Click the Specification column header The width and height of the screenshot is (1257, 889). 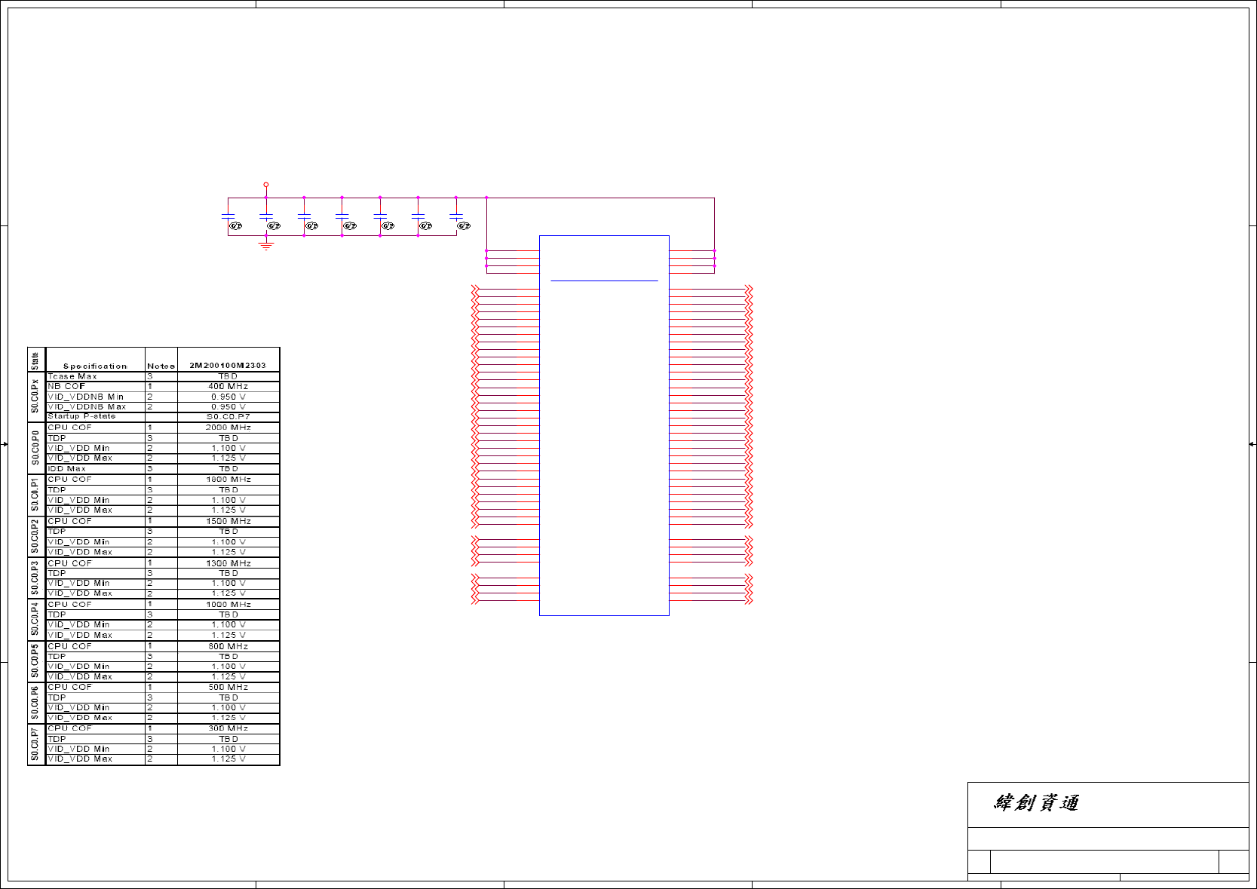(95, 366)
